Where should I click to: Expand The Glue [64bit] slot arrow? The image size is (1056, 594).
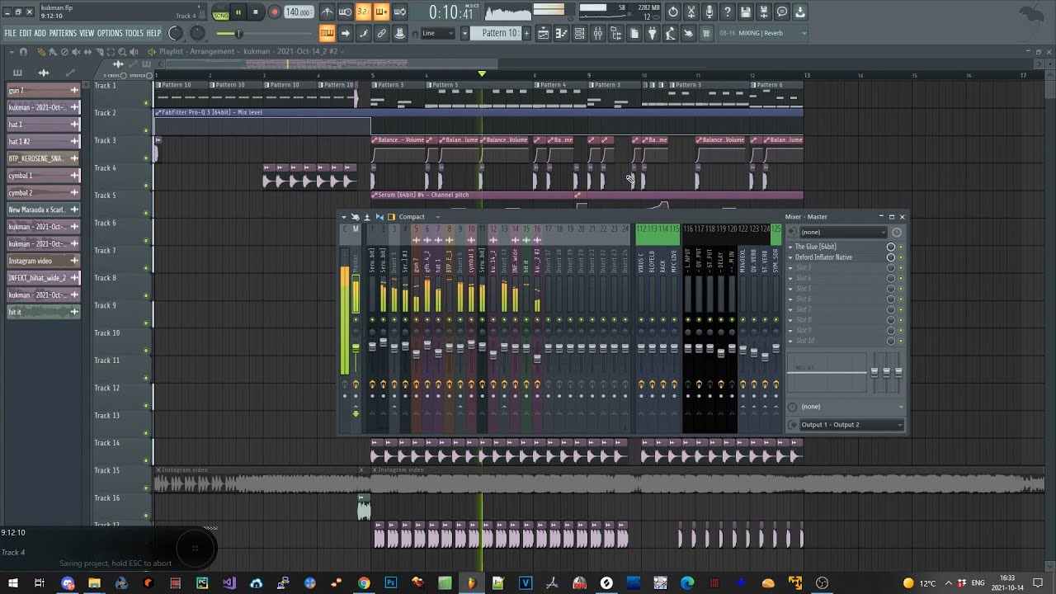point(790,247)
